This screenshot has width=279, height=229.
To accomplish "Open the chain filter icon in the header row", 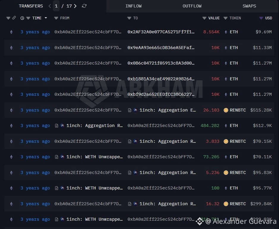I will (x=8, y=18).
